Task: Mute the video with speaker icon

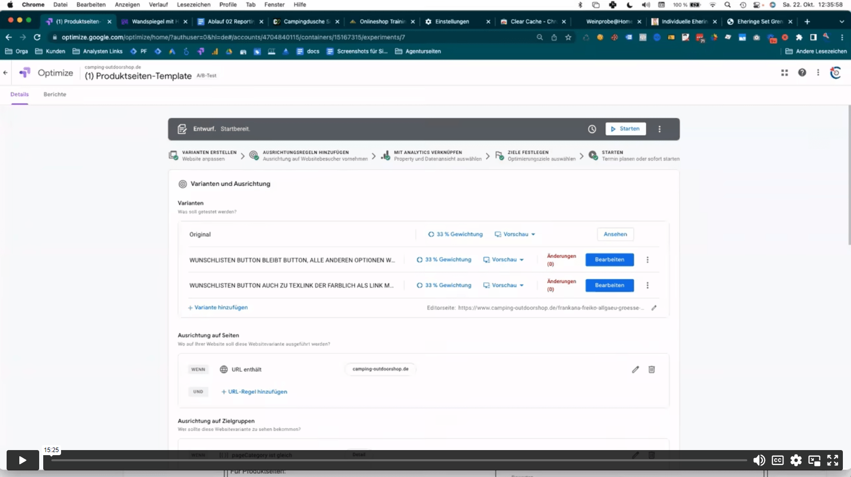Action: coord(759,460)
